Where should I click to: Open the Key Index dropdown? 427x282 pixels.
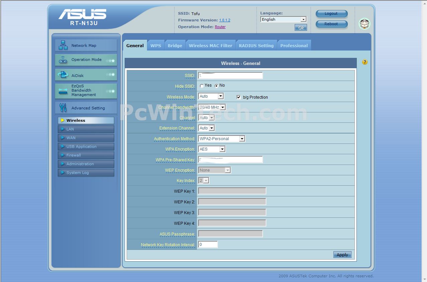click(203, 181)
